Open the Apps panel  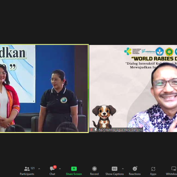(x=153, y=171)
